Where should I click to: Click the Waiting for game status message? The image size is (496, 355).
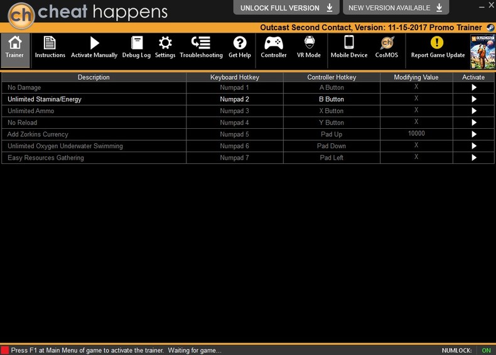[195, 351]
